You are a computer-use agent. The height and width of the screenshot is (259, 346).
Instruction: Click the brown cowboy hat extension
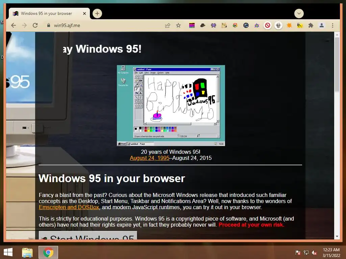203,26
